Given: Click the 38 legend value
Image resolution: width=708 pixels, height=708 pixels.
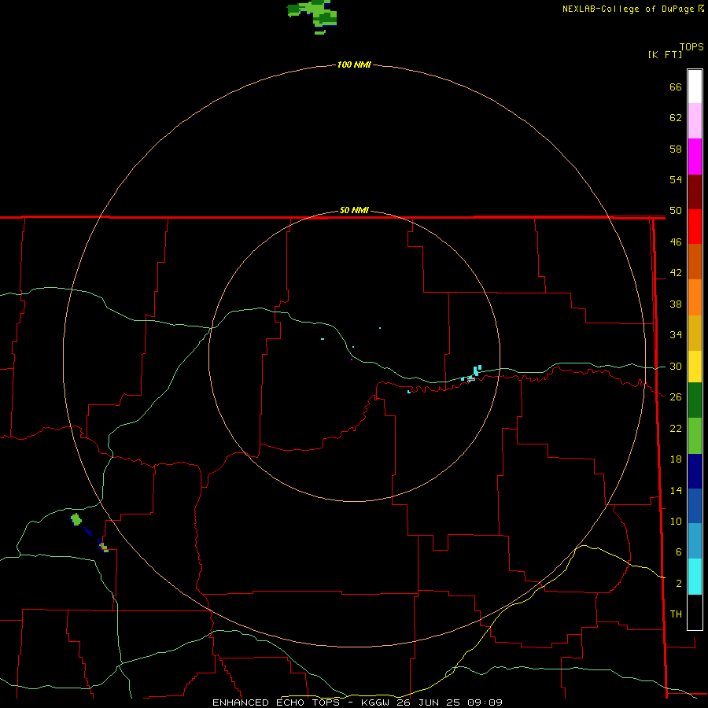Looking at the screenshot, I should 676,304.
